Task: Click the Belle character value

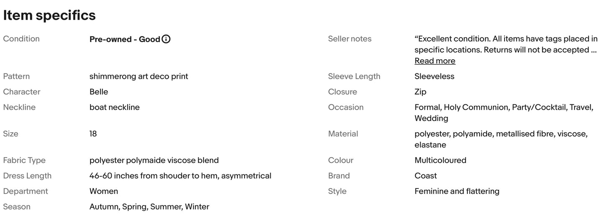Action: coord(99,92)
